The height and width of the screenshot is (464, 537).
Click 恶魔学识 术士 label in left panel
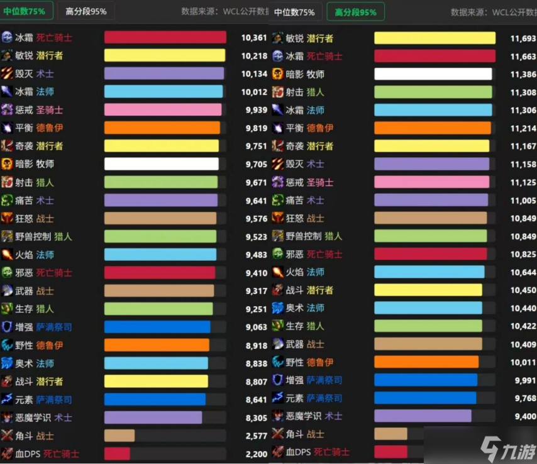(43, 417)
